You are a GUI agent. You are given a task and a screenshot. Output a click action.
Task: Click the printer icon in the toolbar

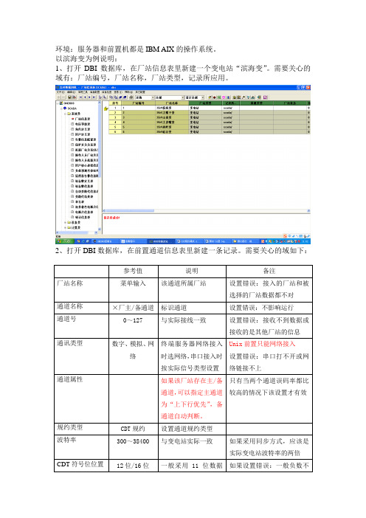coord(131,97)
